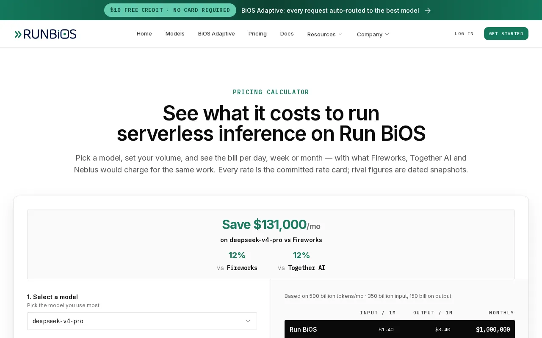Viewport: 542px width, 338px height.
Task: Click the arrow icon in announcement banner
Action: pyautogui.click(x=428, y=11)
